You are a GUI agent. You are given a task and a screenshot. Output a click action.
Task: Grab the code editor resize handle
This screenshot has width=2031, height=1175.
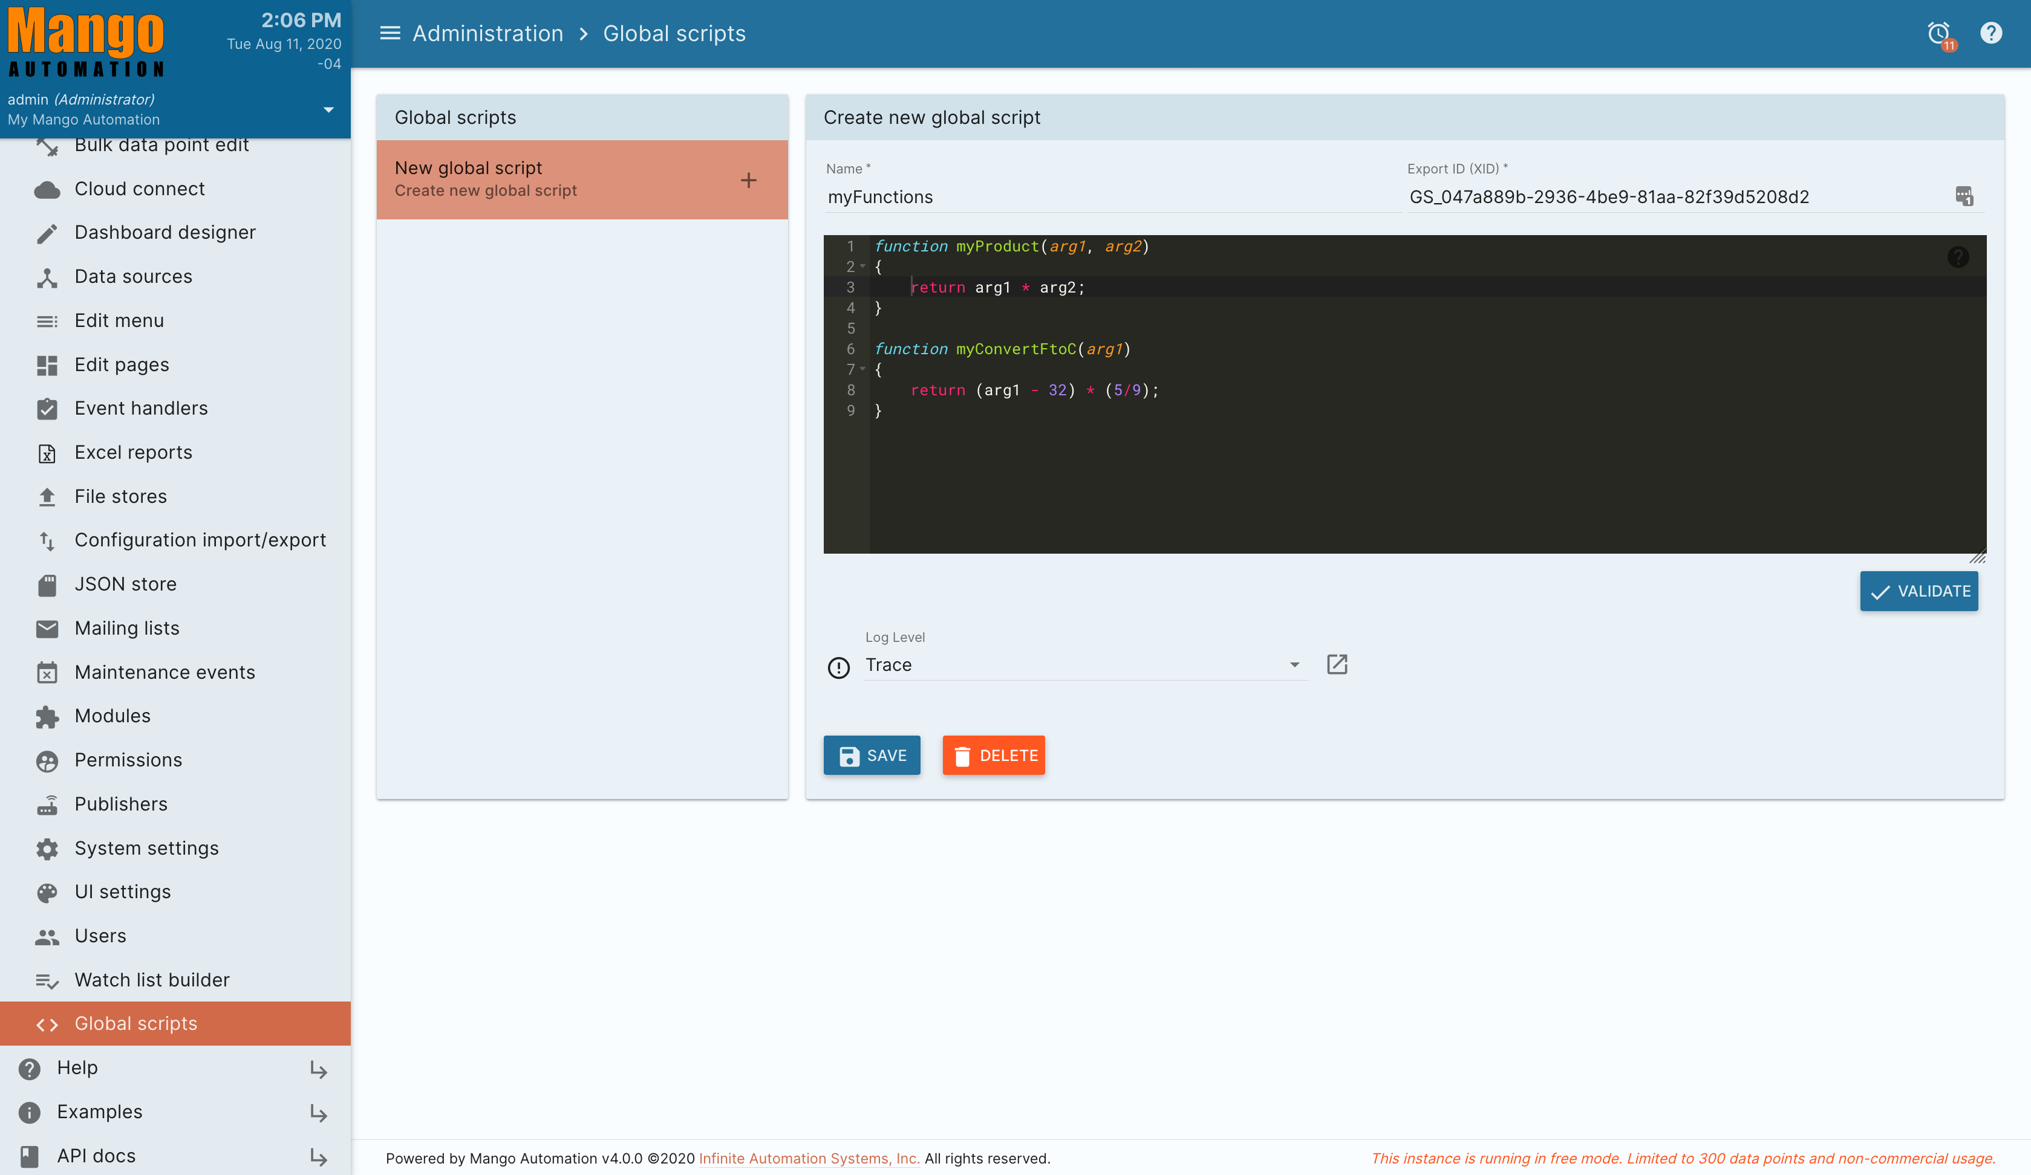coord(1978,557)
